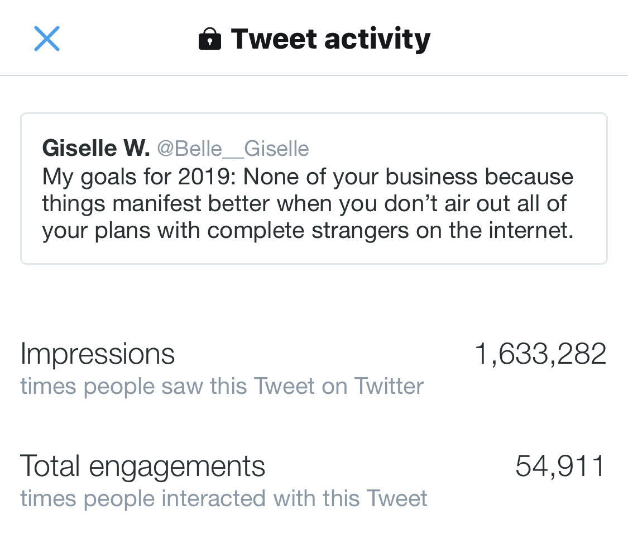Tap the word "activity" in the header title
The height and width of the screenshot is (552, 628).
(x=377, y=39)
